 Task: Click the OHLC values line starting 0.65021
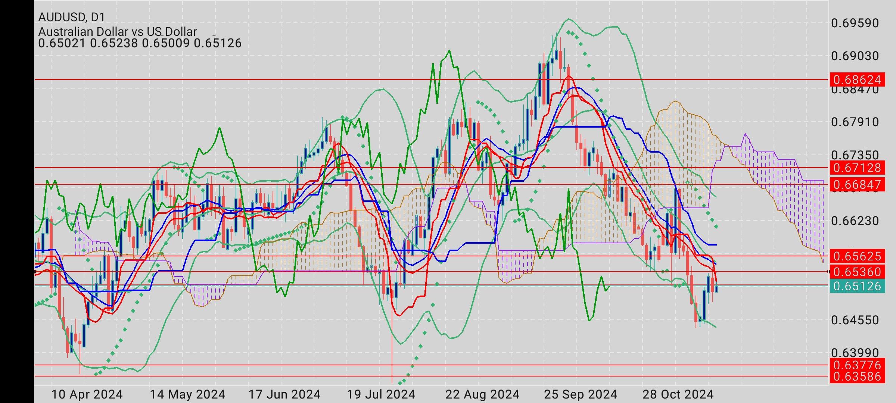(x=140, y=43)
